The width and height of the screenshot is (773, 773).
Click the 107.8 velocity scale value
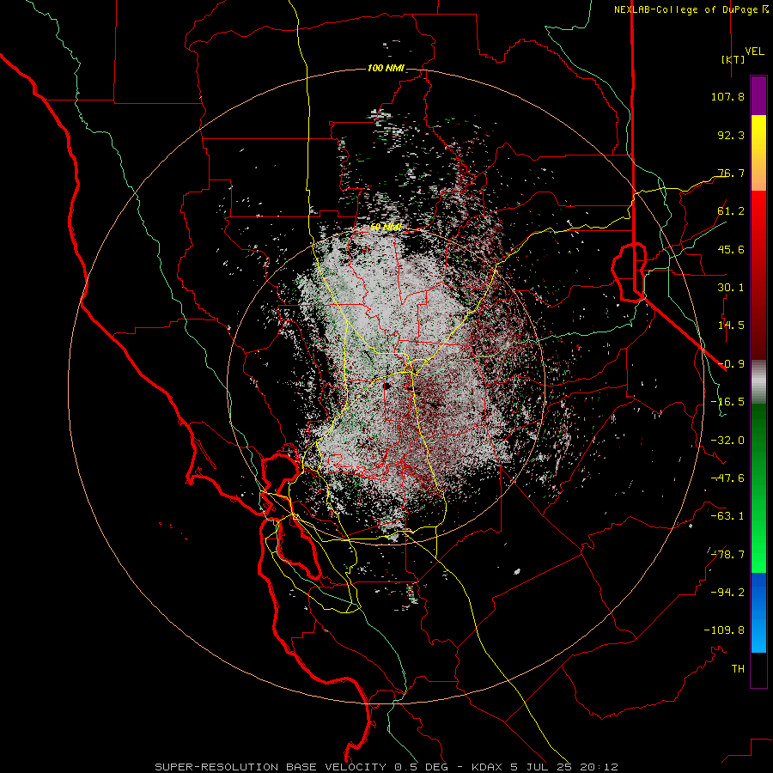tap(727, 96)
